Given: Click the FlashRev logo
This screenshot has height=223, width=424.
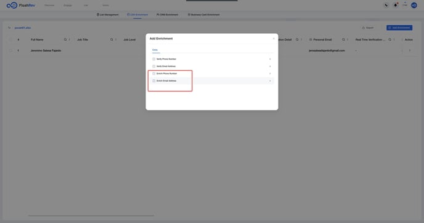Looking at the screenshot, I should pos(21,6).
